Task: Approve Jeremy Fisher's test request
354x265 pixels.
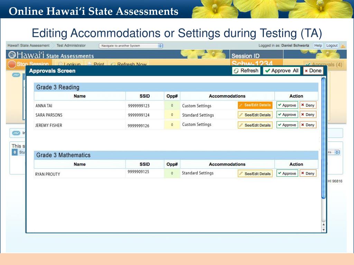Action: [287, 125]
